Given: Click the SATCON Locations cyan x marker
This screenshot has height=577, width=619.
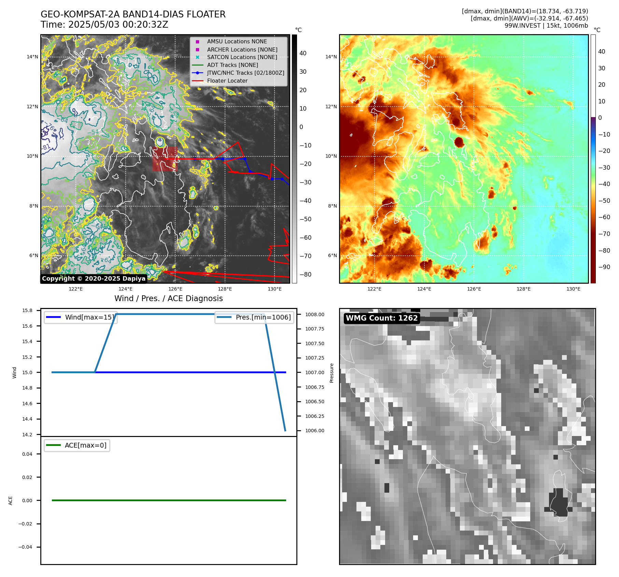Looking at the screenshot, I should pyautogui.click(x=197, y=57).
